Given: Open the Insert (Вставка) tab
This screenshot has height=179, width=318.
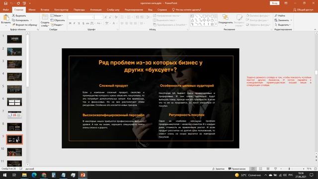Looking at the screenshot, I should pos(45,9).
